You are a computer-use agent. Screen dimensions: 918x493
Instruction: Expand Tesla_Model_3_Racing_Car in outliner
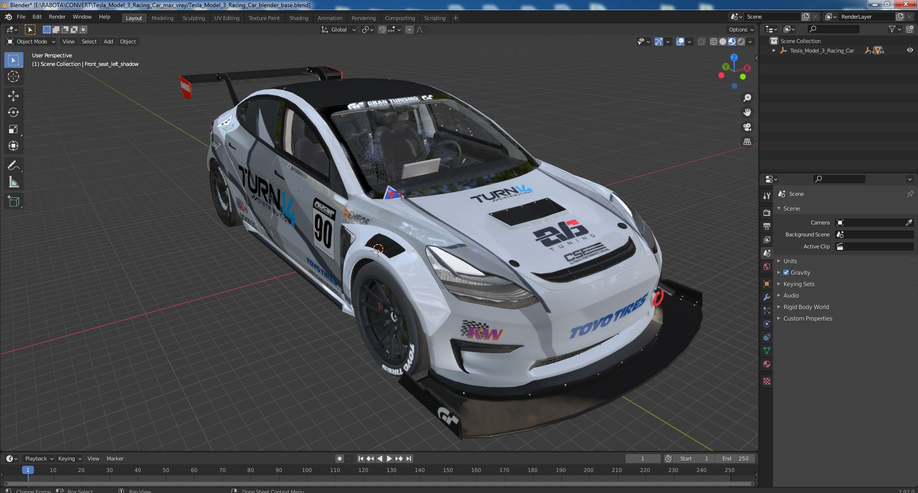tap(774, 50)
